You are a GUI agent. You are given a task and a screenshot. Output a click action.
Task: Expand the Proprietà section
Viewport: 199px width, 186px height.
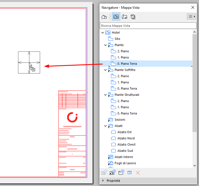[x=103, y=181]
